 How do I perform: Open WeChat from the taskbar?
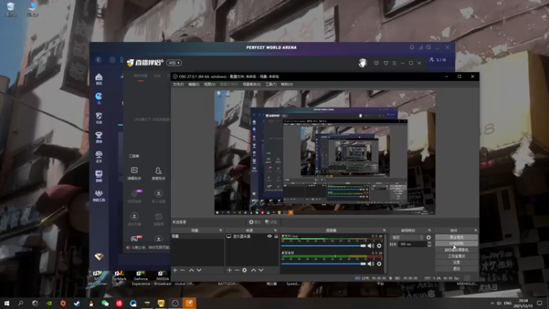105,303
